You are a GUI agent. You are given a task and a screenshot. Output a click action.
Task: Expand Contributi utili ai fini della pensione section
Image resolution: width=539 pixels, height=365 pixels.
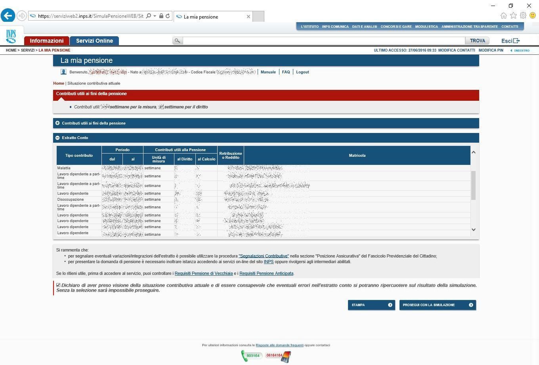tap(57, 123)
